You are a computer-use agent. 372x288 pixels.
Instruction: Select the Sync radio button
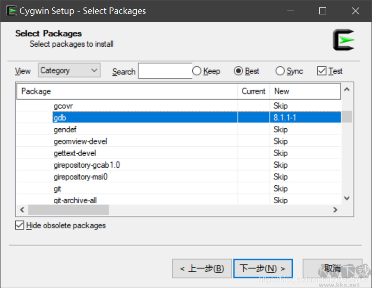280,71
